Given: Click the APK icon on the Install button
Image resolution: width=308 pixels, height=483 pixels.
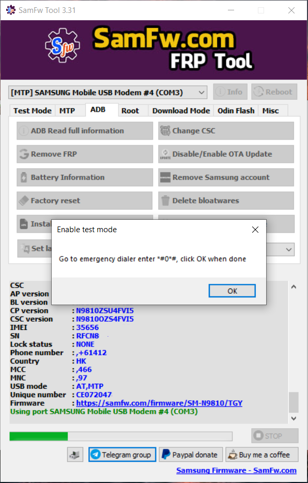Looking at the screenshot, I should [24, 224].
